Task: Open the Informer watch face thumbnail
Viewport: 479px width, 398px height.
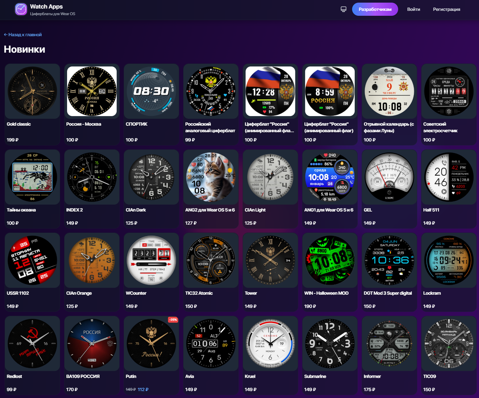Action: 390,344
